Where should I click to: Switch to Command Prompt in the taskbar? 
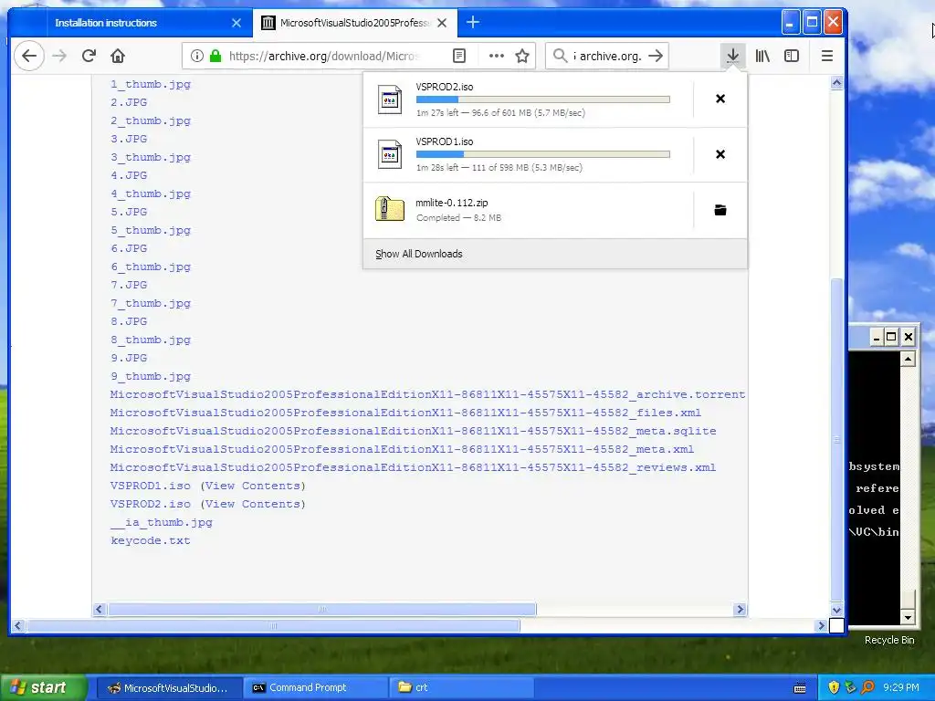(x=315, y=688)
